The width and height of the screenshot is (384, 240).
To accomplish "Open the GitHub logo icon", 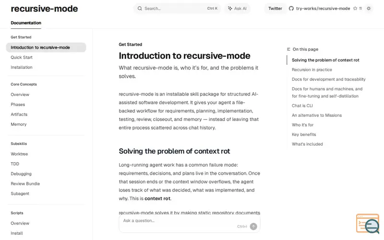I will (x=291, y=9).
